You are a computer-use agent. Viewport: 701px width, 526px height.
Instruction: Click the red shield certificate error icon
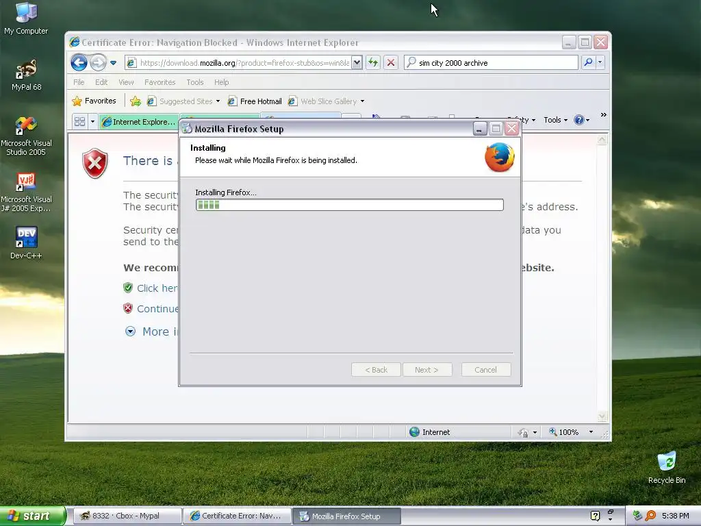pos(94,163)
